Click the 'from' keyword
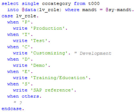The width and height of the screenshot is (135, 112). (x=80, y=4)
